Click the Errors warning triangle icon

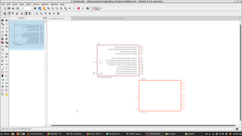tap(7, 95)
